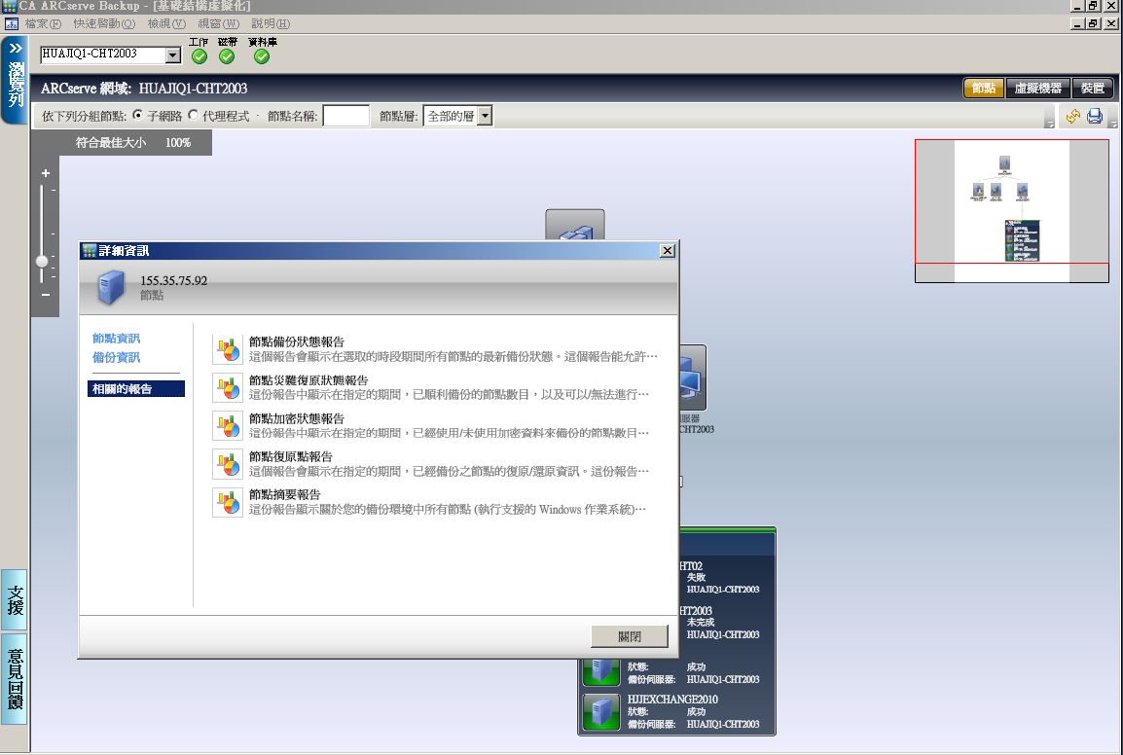This screenshot has height=755, width=1123.
Task: Click the 工作 status green check icon
Action: (199, 56)
